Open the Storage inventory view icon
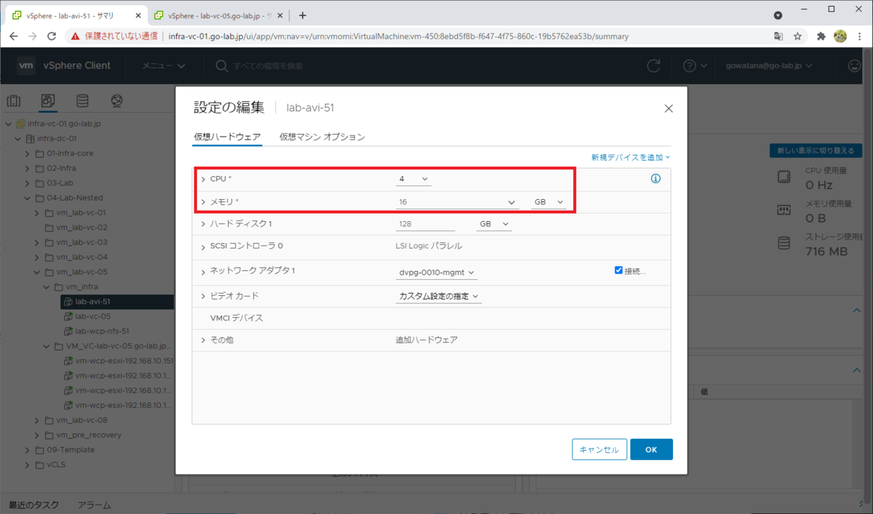The image size is (873, 514). tap(81, 100)
